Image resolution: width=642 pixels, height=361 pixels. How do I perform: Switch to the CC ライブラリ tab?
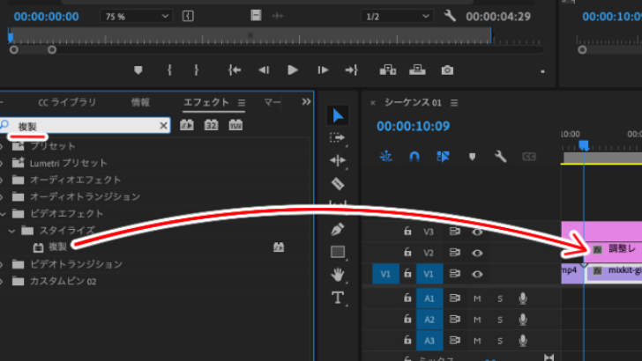point(67,102)
